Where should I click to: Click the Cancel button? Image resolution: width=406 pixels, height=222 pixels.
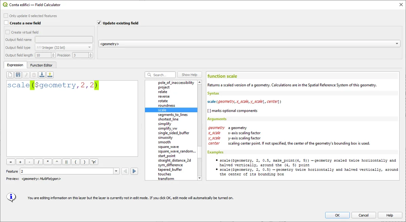pos(364,215)
